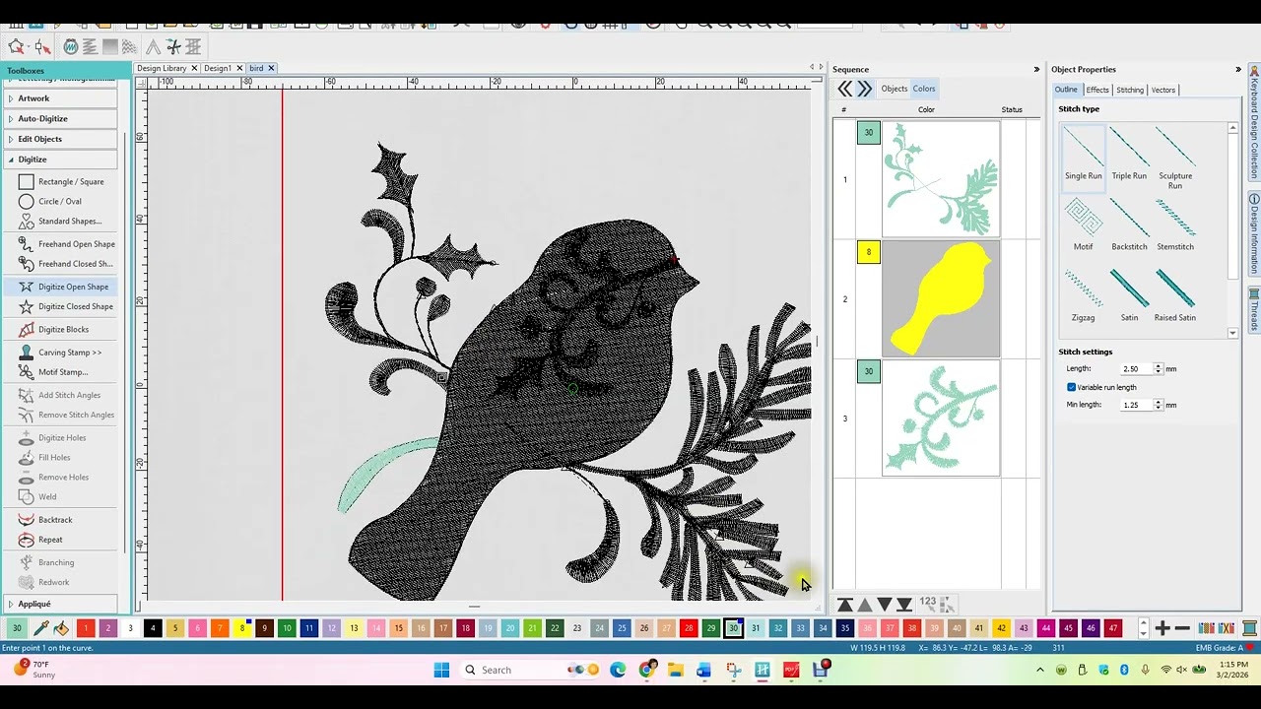Image resolution: width=1261 pixels, height=709 pixels.
Task: Increase the Length stepper value
Action: click(x=1159, y=366)
